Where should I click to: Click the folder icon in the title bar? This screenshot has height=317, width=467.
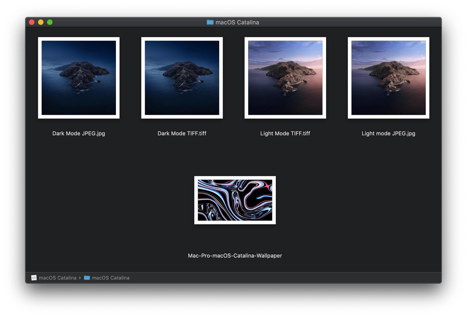(210, 22)
